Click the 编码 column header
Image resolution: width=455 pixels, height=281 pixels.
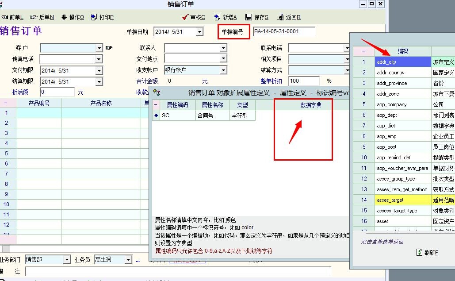[402, 51]
